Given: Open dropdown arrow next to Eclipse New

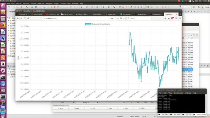Looking at the screenshot, I should coord(11,7).
